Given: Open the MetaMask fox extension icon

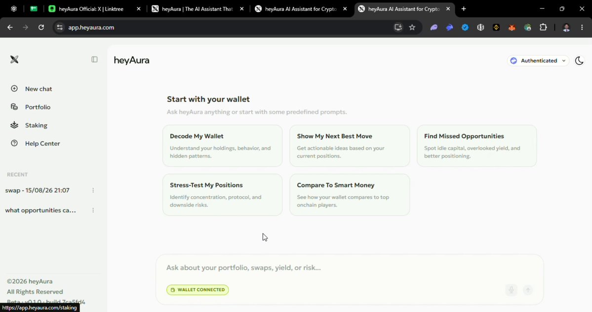Looking at the screenshot, I should coord(512,27).
